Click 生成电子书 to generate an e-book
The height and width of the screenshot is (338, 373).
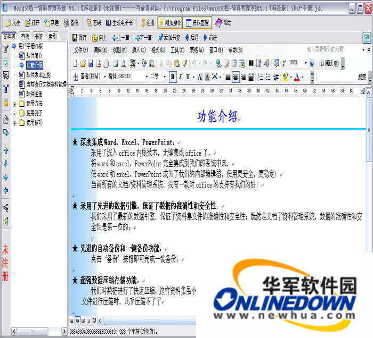pos(119,23)
